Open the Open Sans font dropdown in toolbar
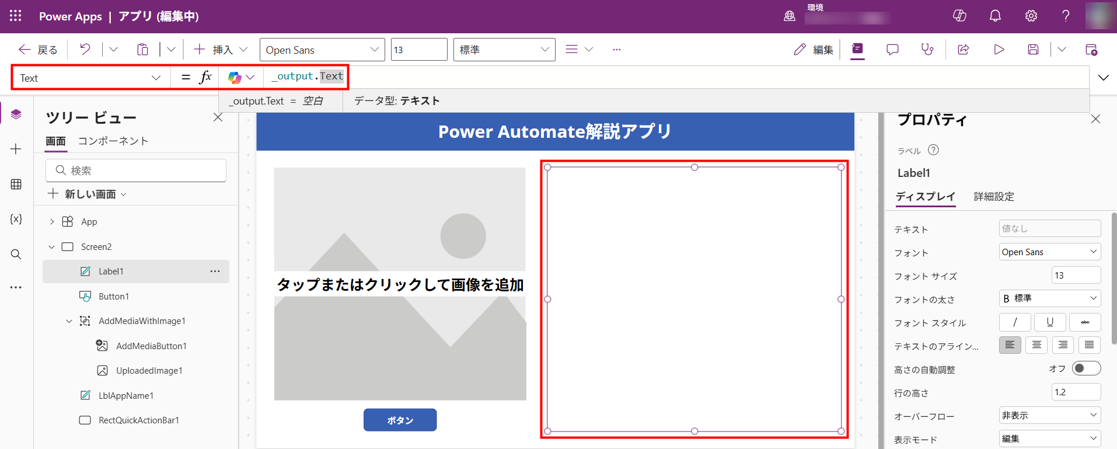 click(322, 50)
